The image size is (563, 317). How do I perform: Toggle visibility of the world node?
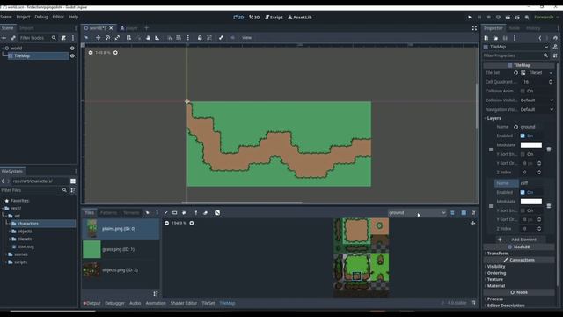pyautogui.click(x=72, y=48)
